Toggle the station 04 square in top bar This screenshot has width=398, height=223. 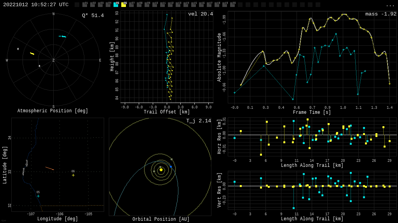tap(108, 5)
